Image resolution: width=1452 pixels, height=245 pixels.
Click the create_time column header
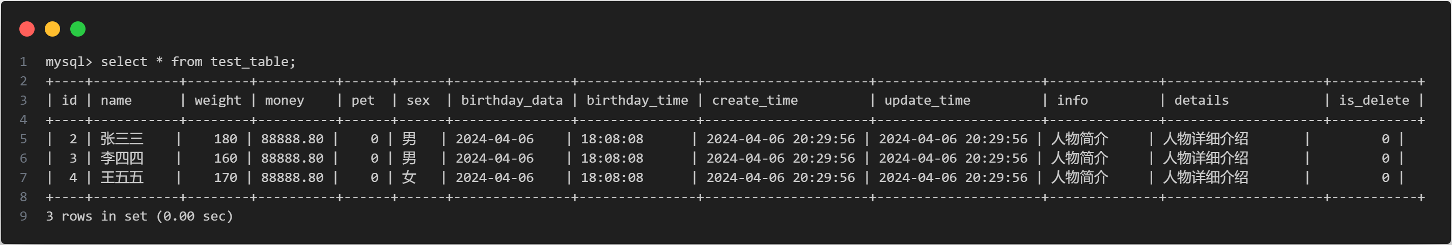(x=755, y=100)
